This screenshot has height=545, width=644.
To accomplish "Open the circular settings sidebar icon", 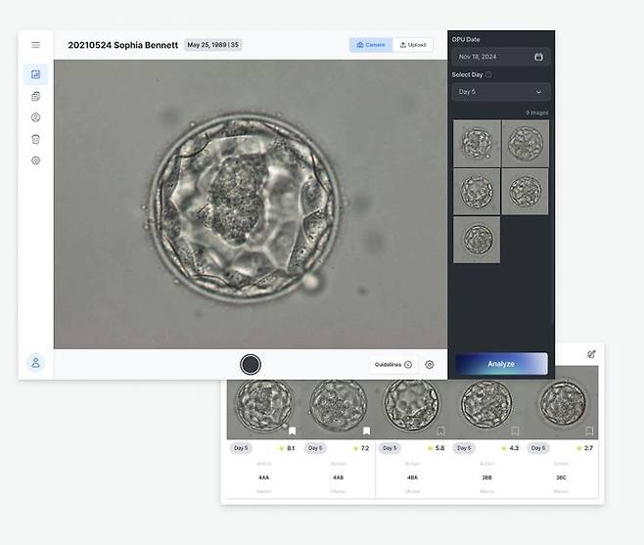I will (x=36, y=160).
